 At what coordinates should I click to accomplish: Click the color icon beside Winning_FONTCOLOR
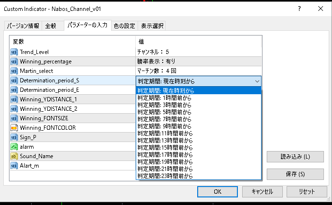[x=14, y=128]
